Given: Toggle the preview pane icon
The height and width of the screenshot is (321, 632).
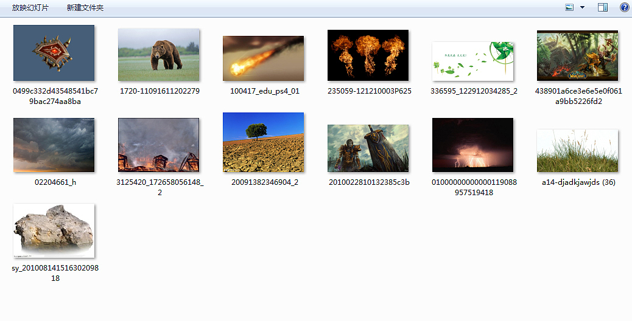Looking at the screenshot, I should (603, 7).
